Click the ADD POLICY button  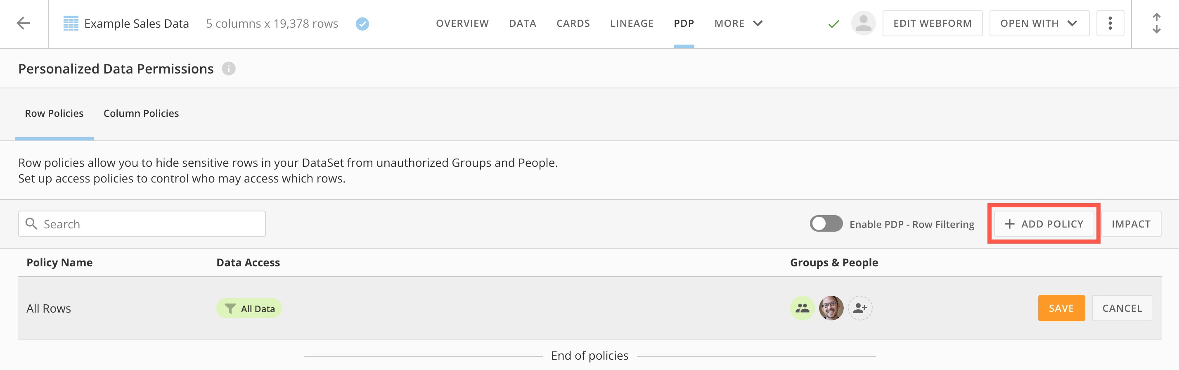click(1044, 224)
